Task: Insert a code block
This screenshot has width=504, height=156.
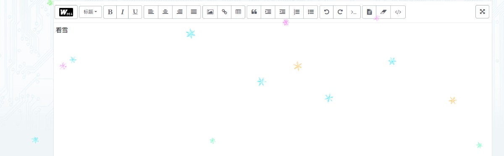Action: 354,12
